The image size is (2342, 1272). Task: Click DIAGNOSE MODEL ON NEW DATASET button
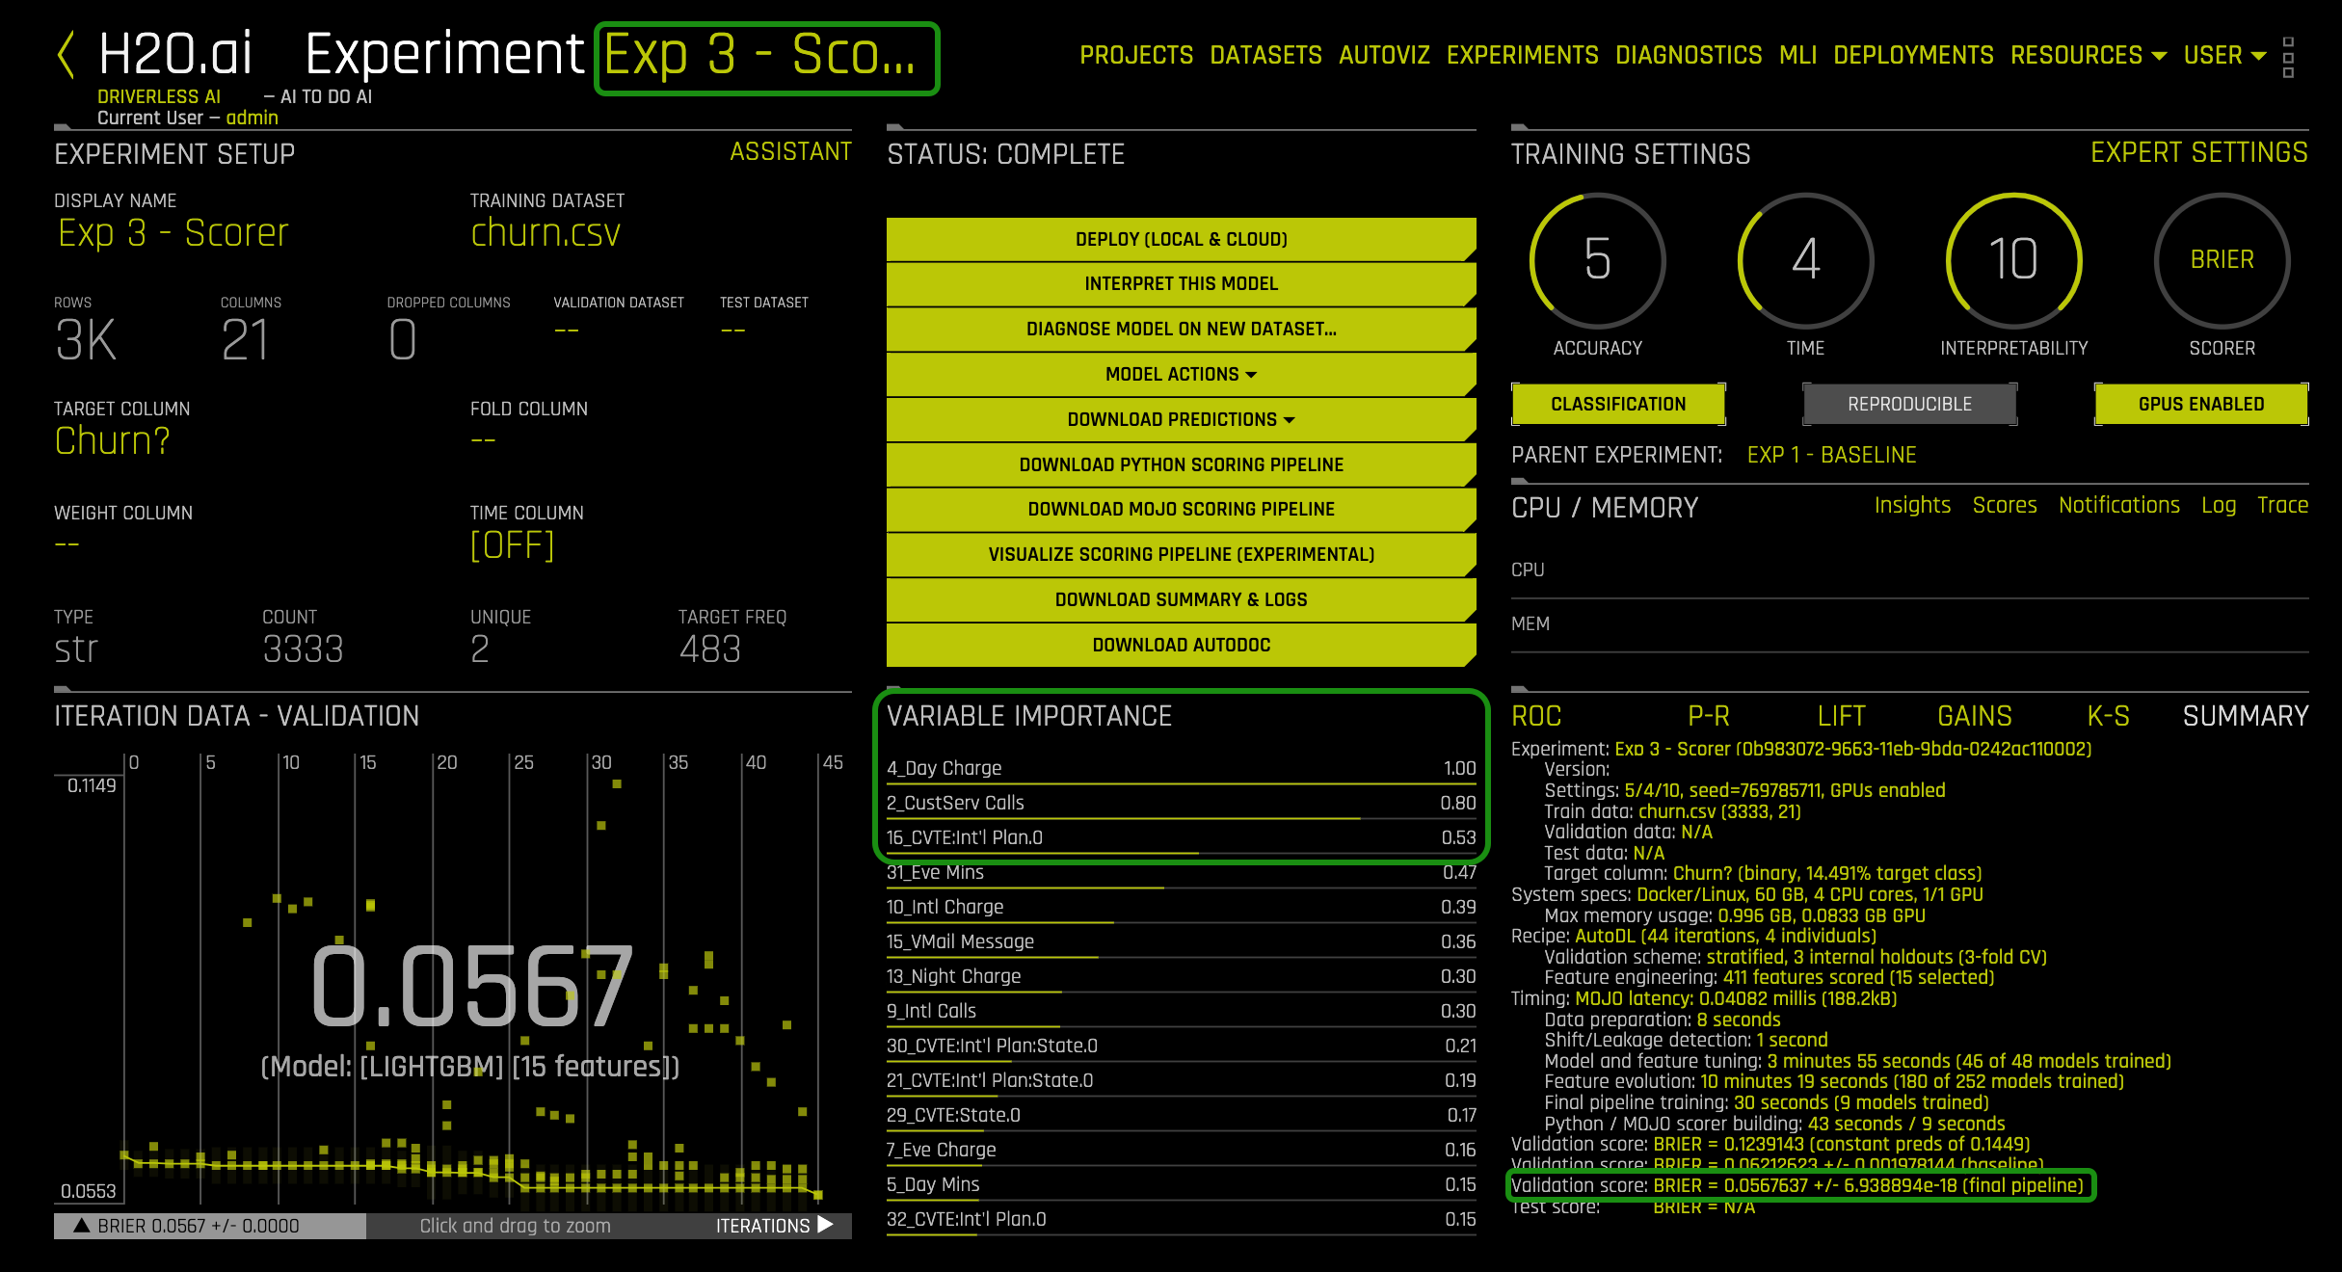(x=1181, y=329)
